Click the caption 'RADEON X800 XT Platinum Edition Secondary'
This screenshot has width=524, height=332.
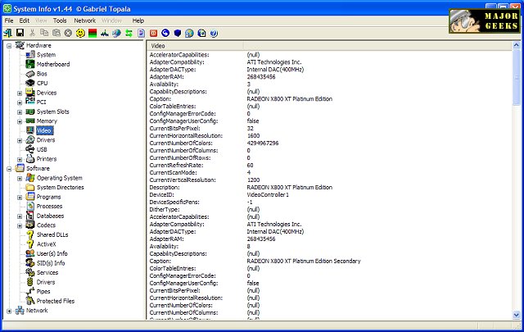tap(304, 261)
